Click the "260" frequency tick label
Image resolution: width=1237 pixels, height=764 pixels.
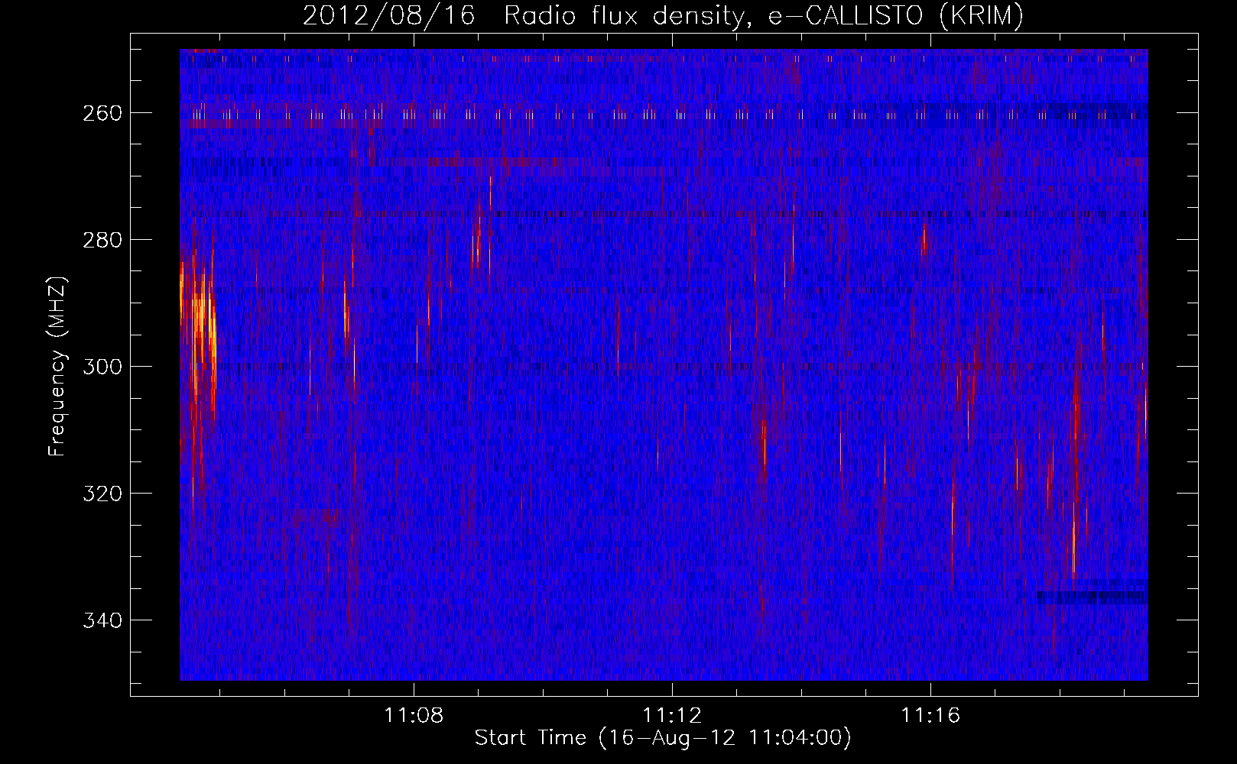tap(102, 113)
